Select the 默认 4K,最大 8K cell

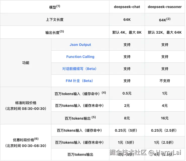pos(127,32)
